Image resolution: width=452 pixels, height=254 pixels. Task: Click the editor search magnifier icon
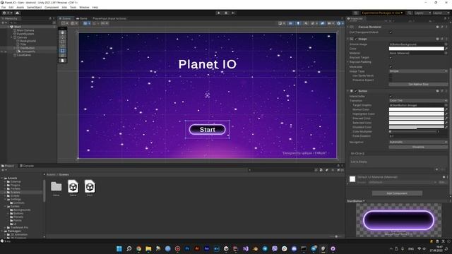pos(410,13)
